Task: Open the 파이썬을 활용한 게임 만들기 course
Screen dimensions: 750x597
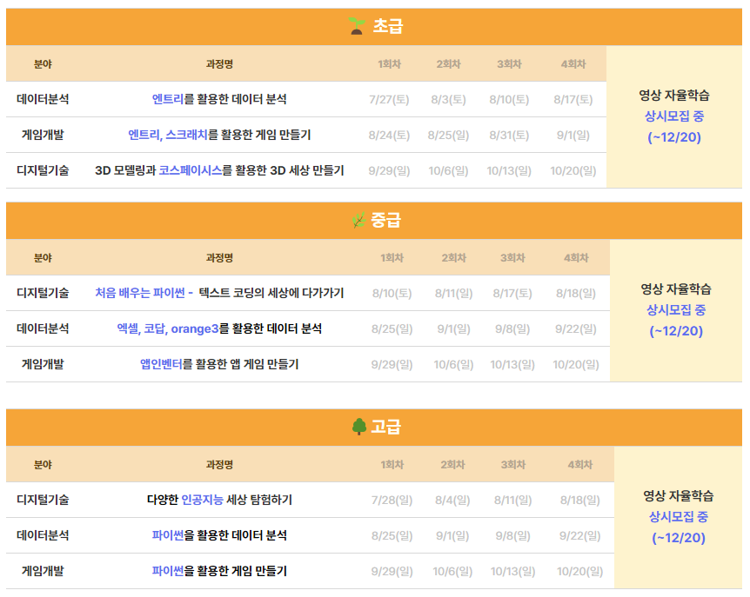Action: coord(219,571)
